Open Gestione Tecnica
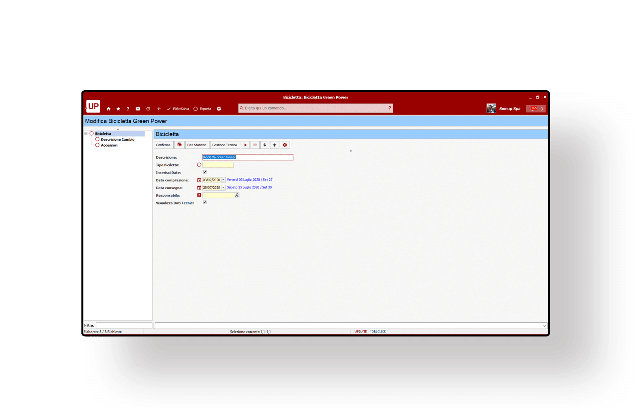Viewport: 638px width, 415px height. coord(224,145)
